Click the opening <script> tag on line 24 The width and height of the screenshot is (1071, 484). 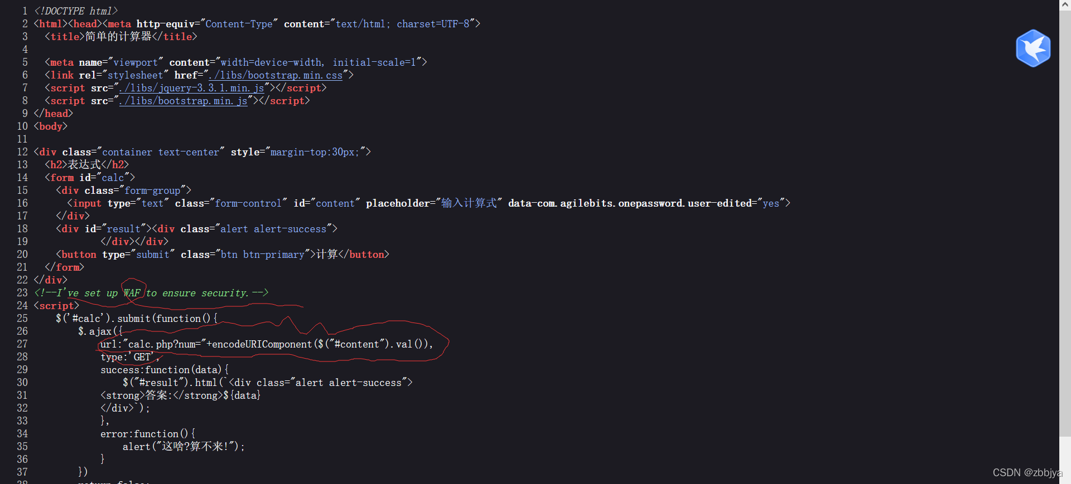[56, 306]
